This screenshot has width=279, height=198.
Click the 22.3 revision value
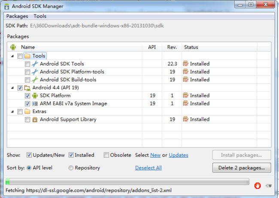tap(172, 64)
